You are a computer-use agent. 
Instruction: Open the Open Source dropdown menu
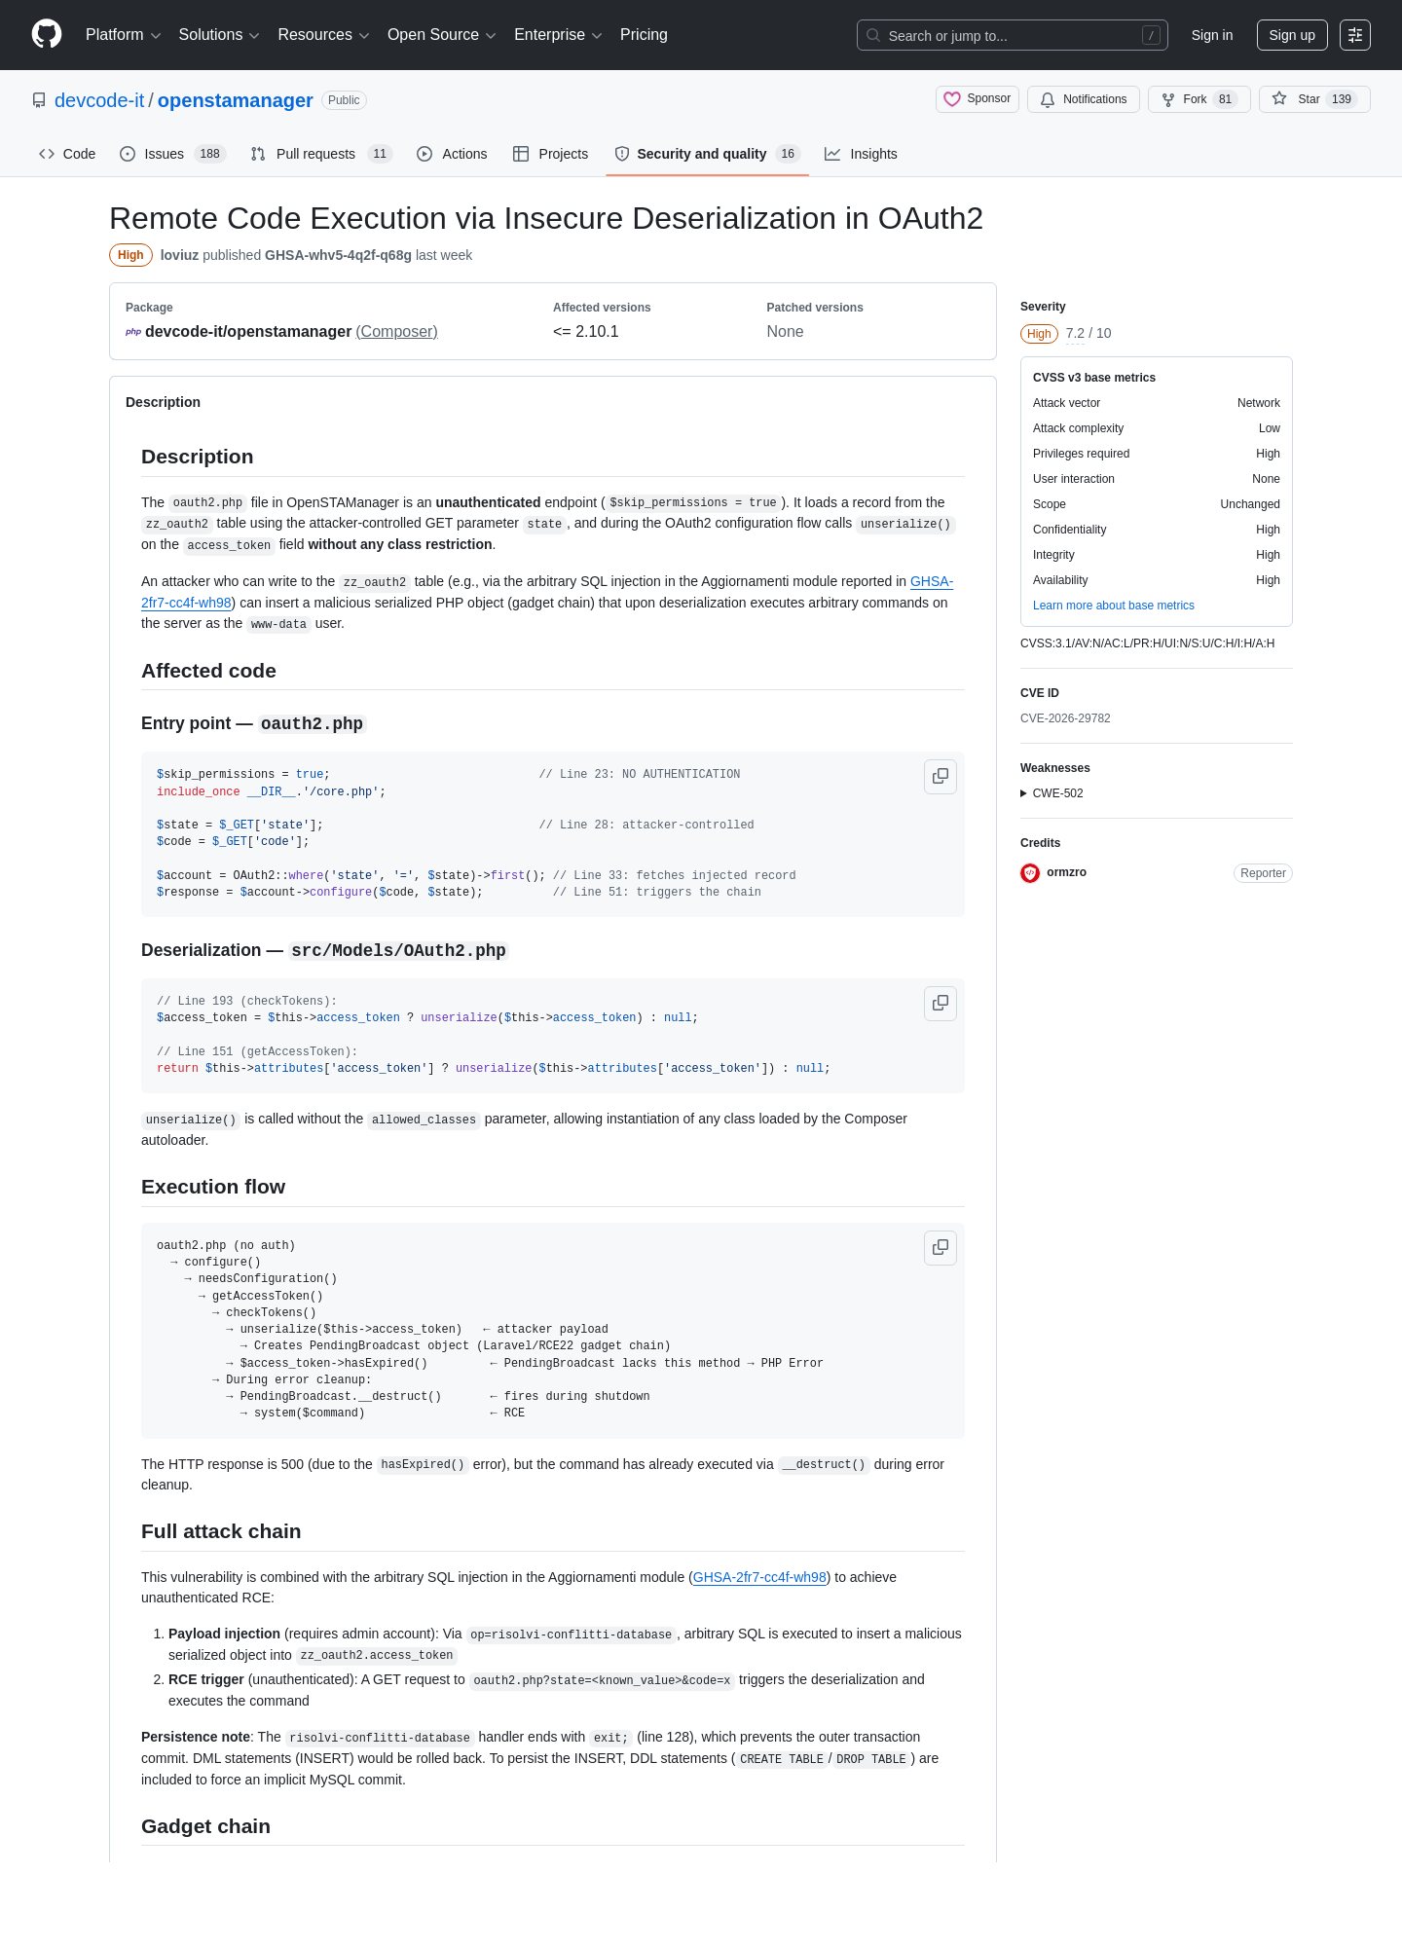tap(442, 35)
